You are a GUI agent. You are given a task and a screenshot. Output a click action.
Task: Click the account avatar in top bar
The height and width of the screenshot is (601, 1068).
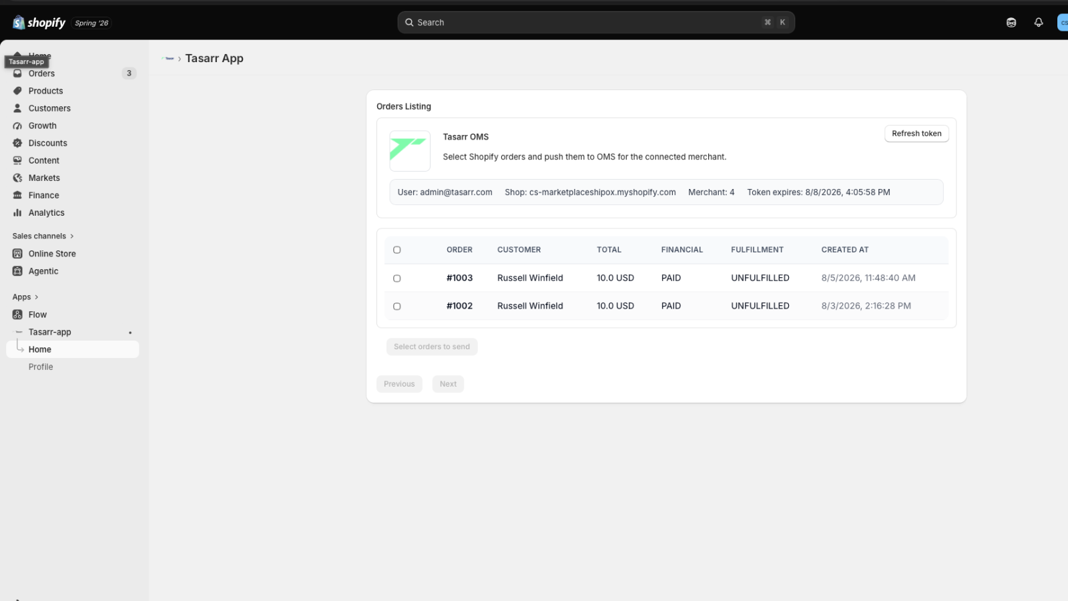coord(1063,23)
